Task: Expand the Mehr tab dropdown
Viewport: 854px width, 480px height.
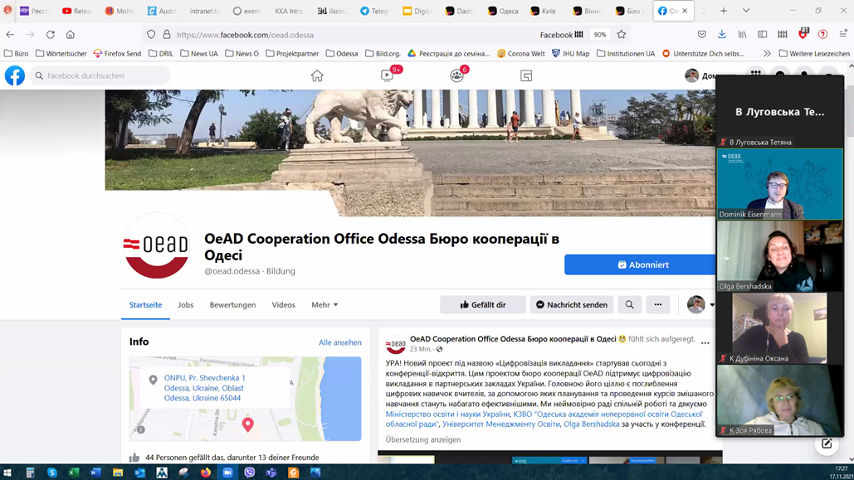Action: tap(325, 305)
